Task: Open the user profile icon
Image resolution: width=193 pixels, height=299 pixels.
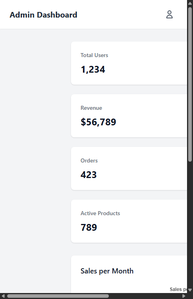Action: click(169, 14)
